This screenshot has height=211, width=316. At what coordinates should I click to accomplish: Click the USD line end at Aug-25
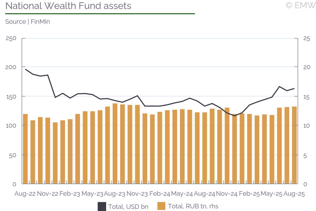tap(294, 89)
